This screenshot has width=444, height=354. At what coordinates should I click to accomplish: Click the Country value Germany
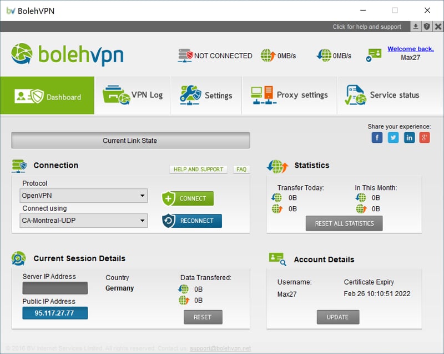point(119,288)
